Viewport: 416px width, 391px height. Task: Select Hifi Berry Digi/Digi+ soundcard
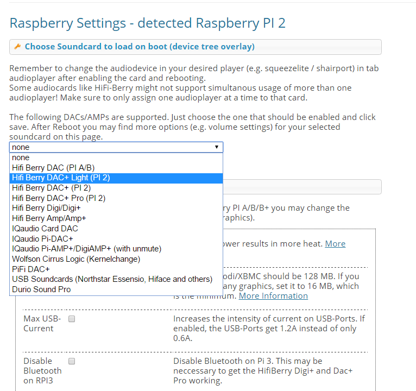click(x=116, y=208)
